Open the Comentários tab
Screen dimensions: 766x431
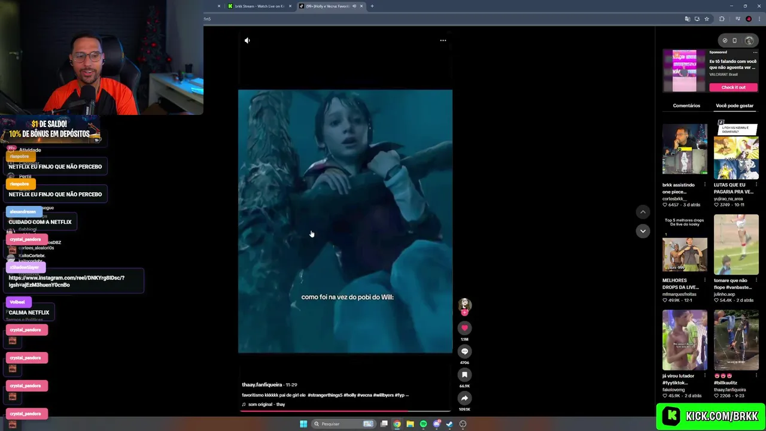pos(686,105)
